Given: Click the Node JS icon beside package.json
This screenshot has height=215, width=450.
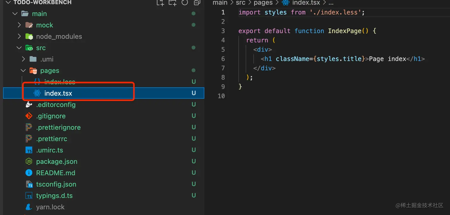Looking at the screenshot, I should tap(29, 162).
